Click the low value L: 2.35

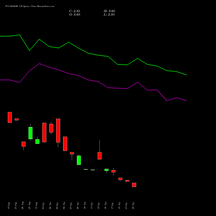click(109, 15)
